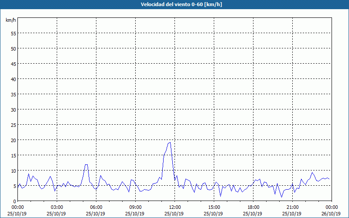The image size is (349, 218).
Task: Click the x-axis time label '15:00'
Action: click(214, 208)
